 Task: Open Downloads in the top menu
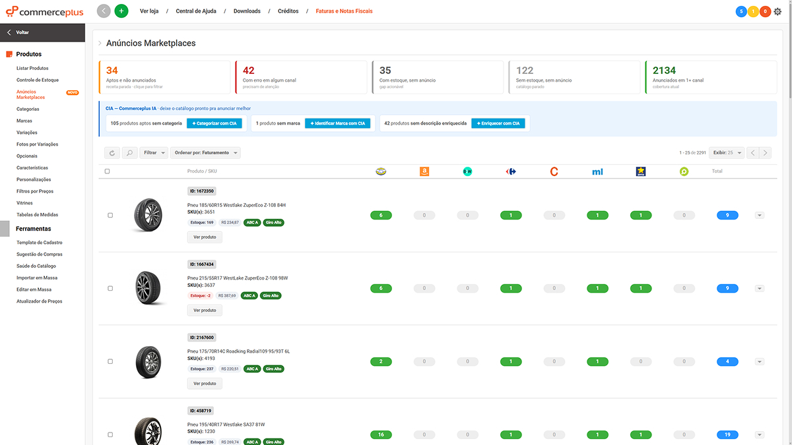[x=247, y=11]
